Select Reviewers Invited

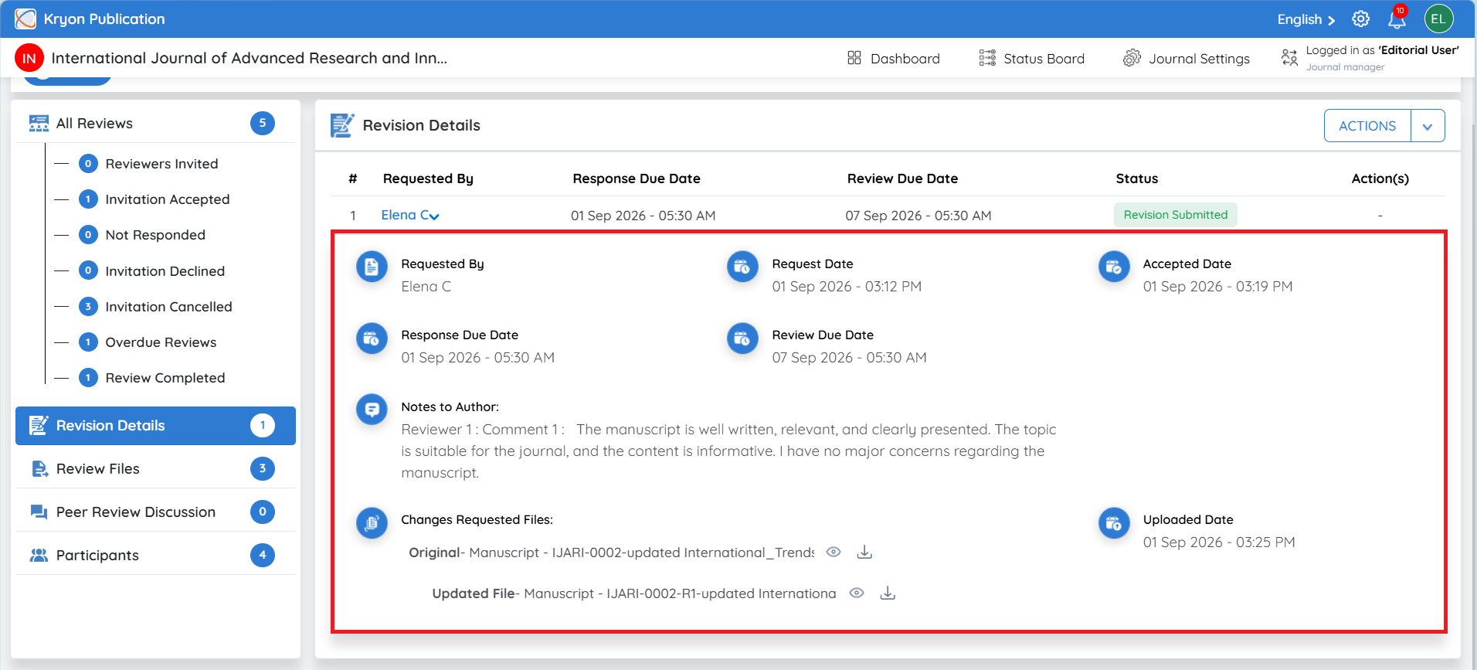161,164
